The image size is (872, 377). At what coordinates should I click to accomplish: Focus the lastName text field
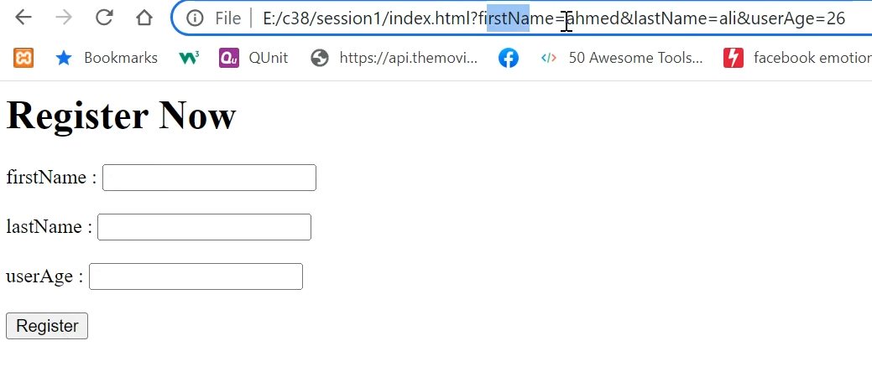pos(204,226)
